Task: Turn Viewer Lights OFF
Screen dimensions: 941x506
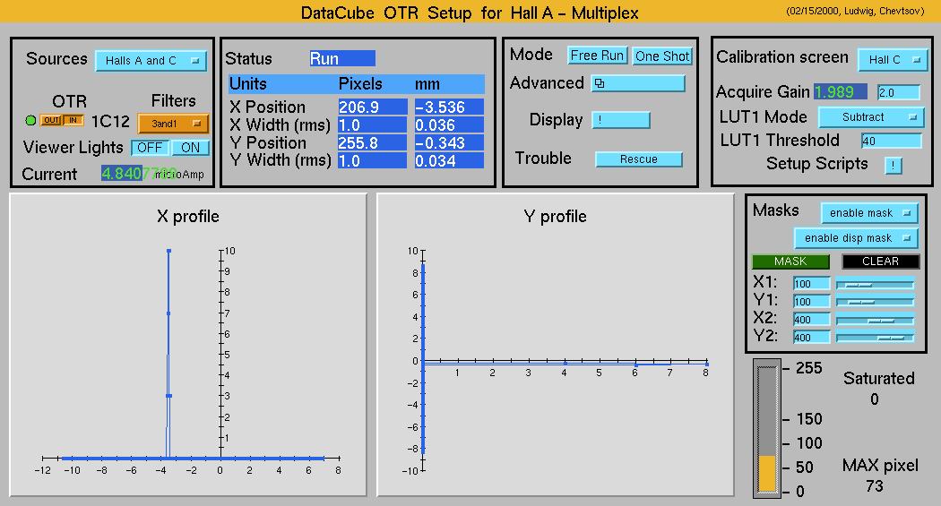Action: click(x=151, y=148)
